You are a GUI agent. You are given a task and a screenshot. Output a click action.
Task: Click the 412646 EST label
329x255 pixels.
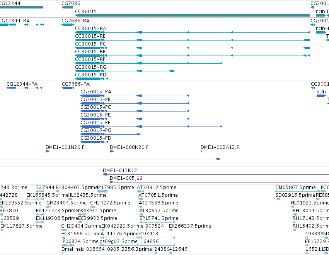click(178, 249)
